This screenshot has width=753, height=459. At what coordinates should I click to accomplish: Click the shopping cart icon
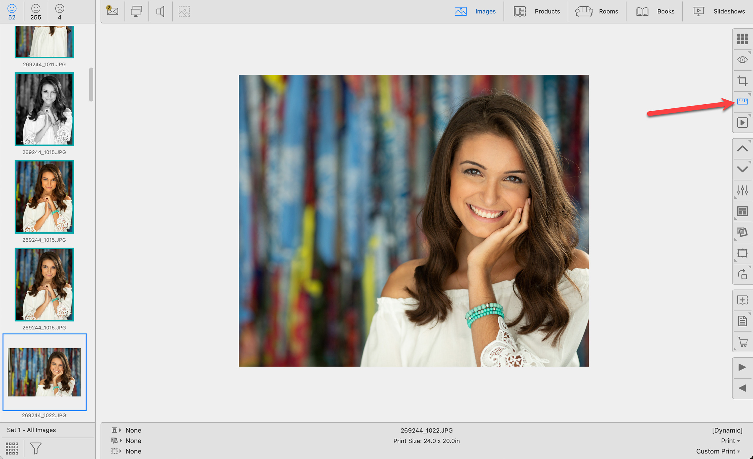pyautogui.click(x=742, y=342)
